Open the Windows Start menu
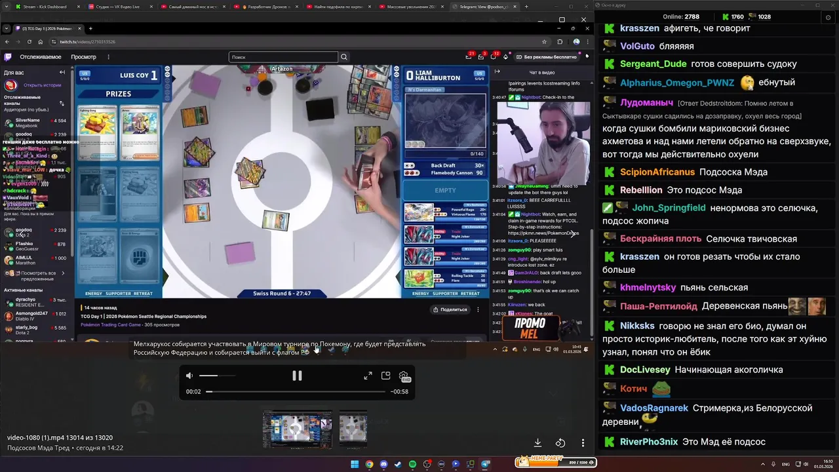This screenshot has height=472, width=839. (355, 464)
